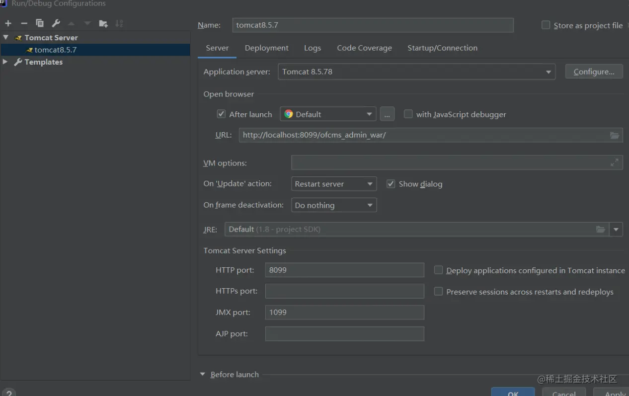Enable Store as project file checkbox

[x=546, y=25]
